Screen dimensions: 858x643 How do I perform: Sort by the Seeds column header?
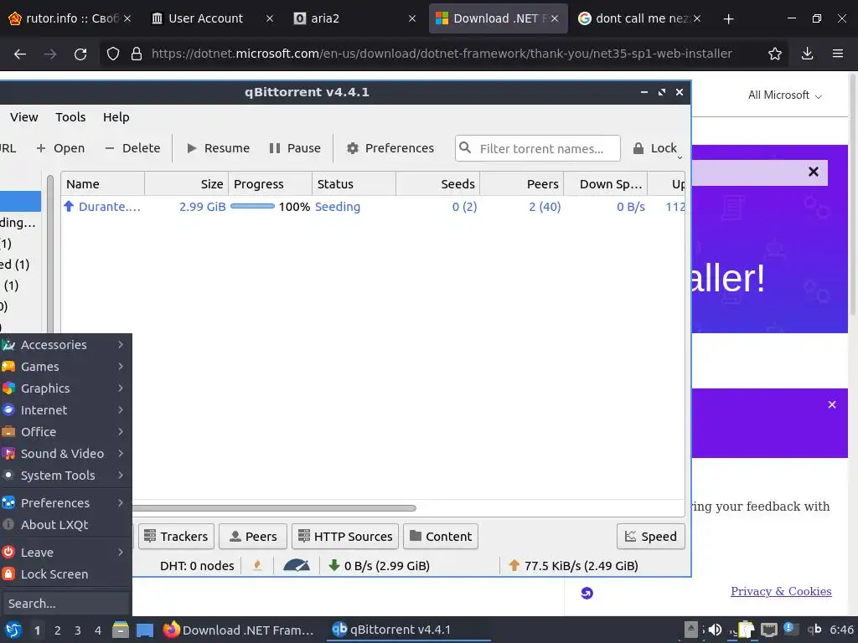tap(437, 184)
